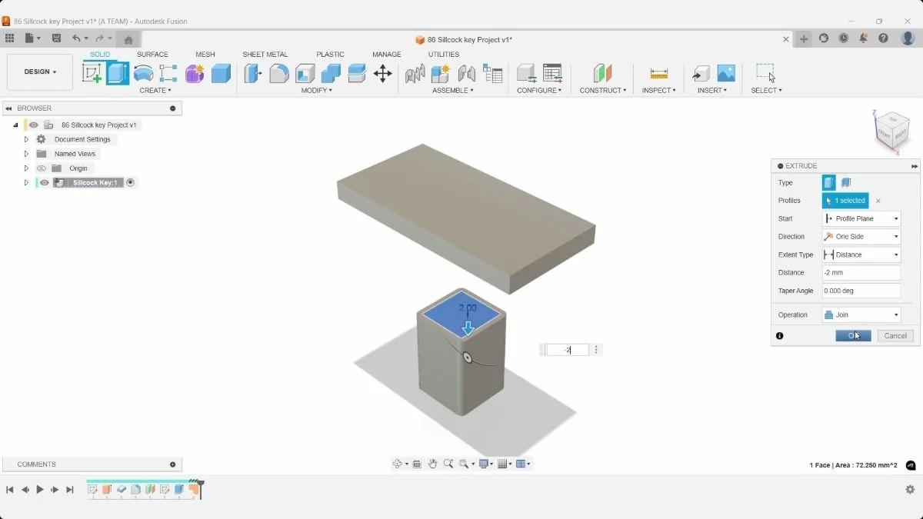Select the Create Sketch tool
This screenshot has width=923, height=519.
[x=92, y=73]
